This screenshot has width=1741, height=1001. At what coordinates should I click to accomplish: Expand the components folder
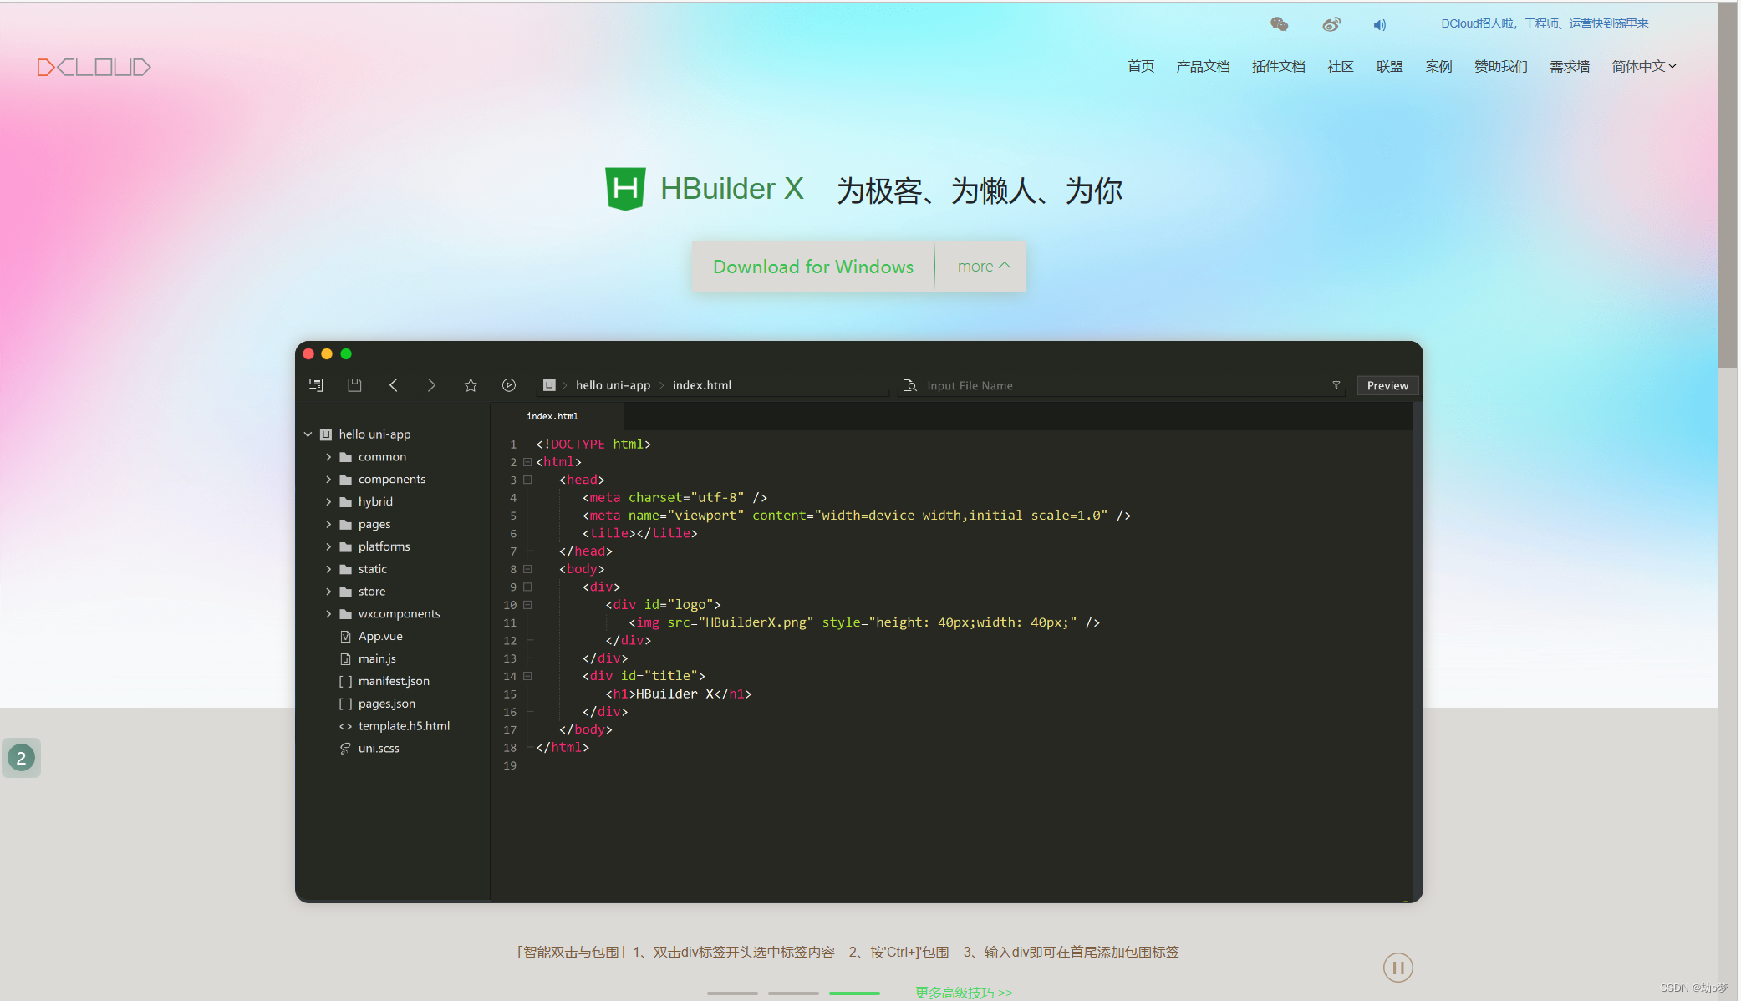[x=328, y=480]
